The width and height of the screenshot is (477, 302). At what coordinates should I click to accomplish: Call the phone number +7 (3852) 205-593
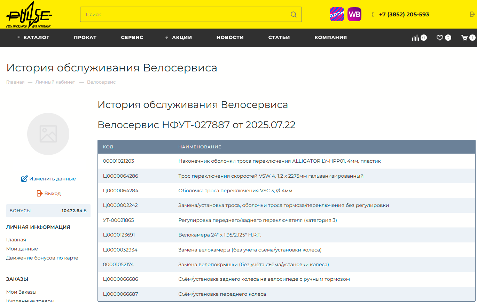[404, 15]
